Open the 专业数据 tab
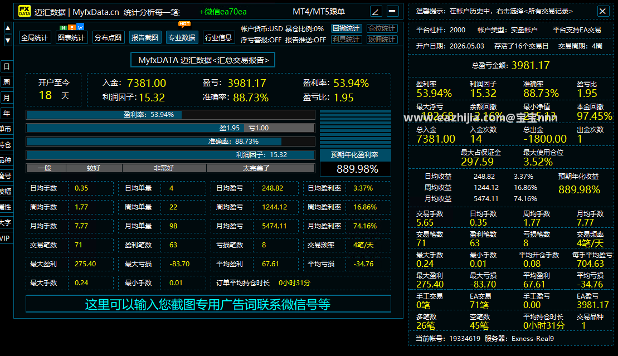The image size is (618, 356). 182,37
